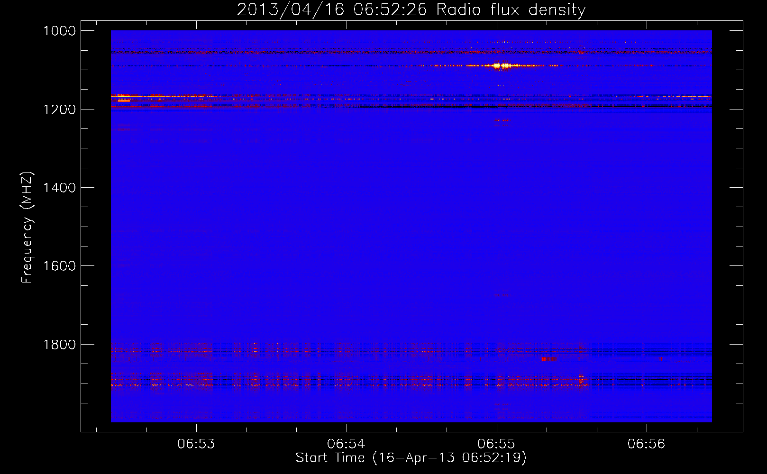767x474 pixels.
Task: Click the 1200 frequency tick label
Action: (59, 109)
